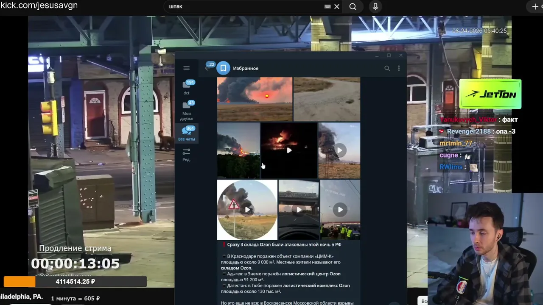Viewport: 543px width, 305px height.
Task: Open the virtual keyboard in search field
Action: point(327,7)
